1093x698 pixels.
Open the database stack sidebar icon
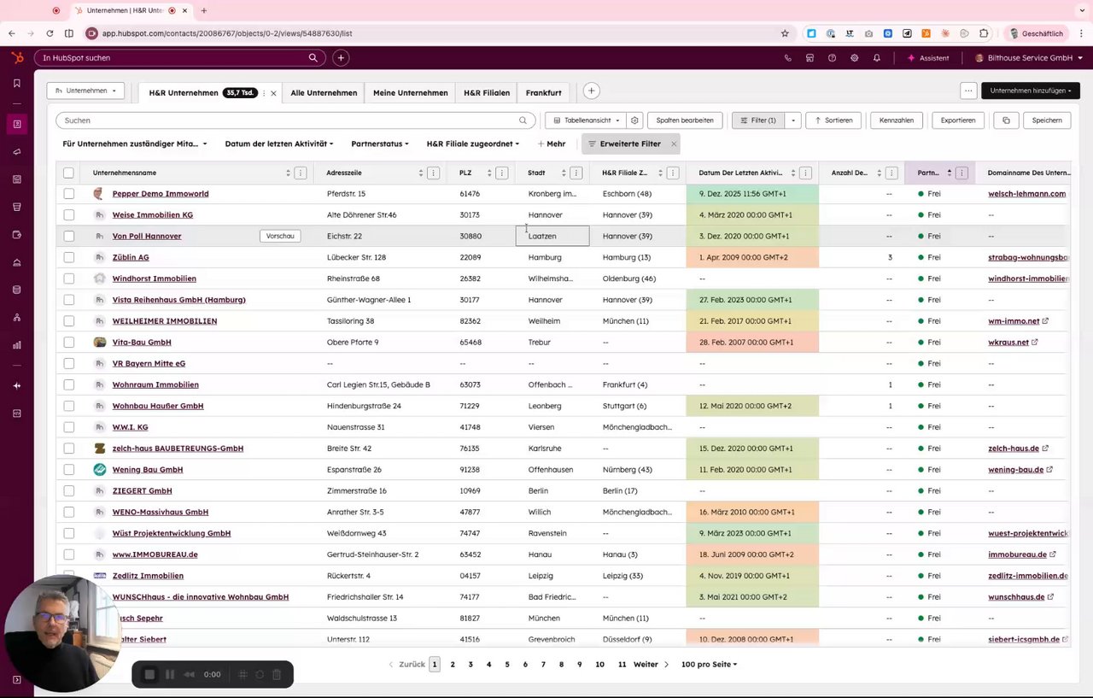tap(16, 290)
